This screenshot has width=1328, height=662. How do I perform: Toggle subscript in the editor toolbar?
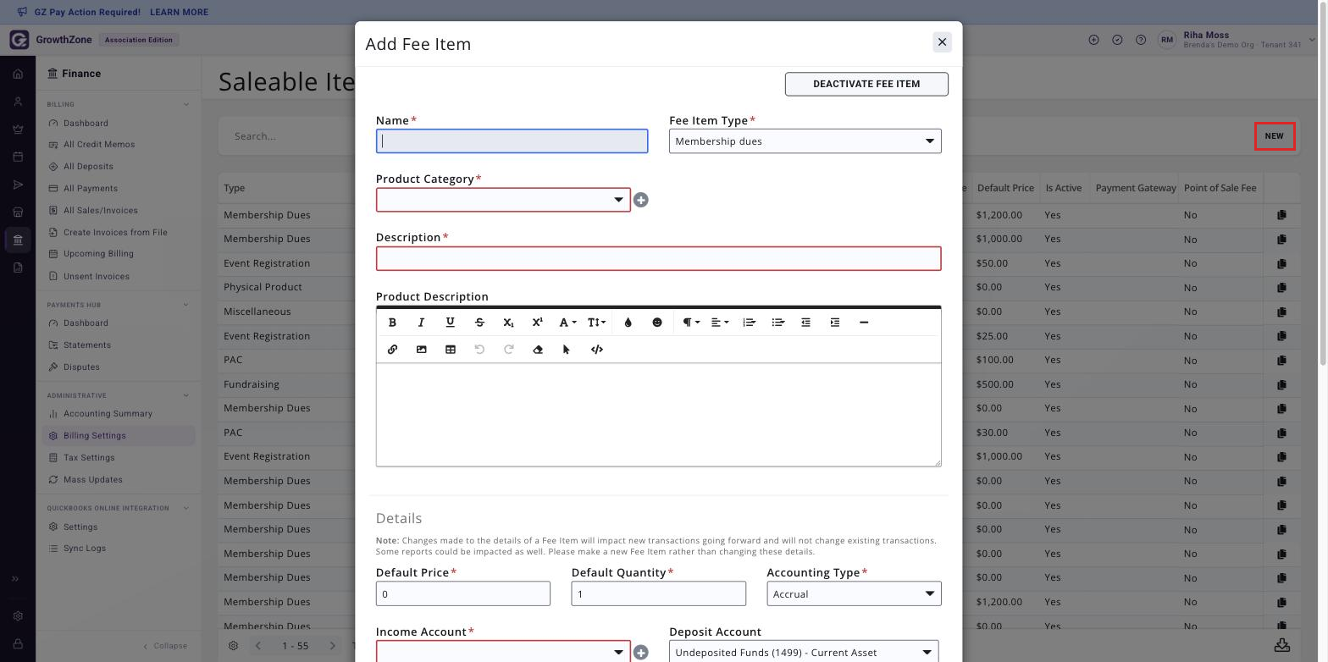508,323
